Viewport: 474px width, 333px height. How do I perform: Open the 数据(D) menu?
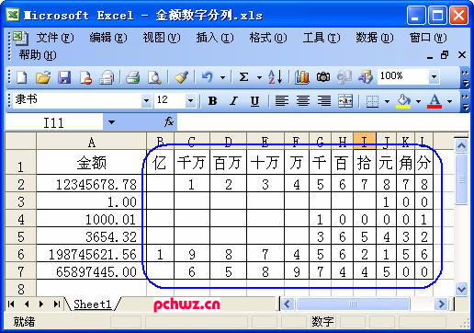coord(375,38)
